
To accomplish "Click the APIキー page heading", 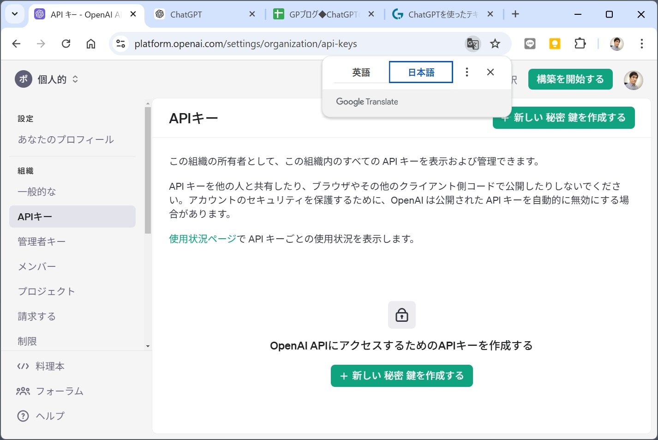I will [193, 118].
